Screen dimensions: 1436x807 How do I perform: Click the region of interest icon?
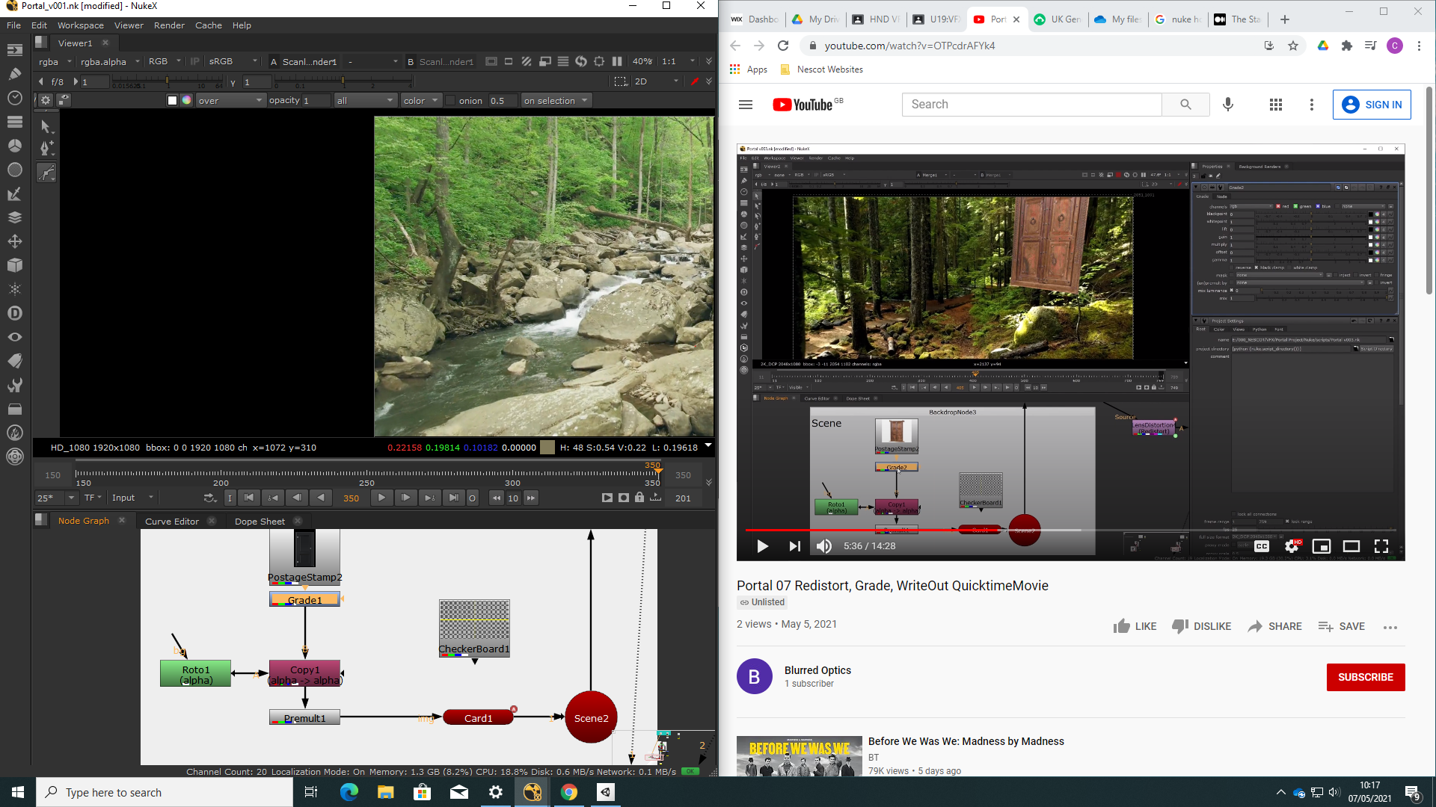click(621, 81)
